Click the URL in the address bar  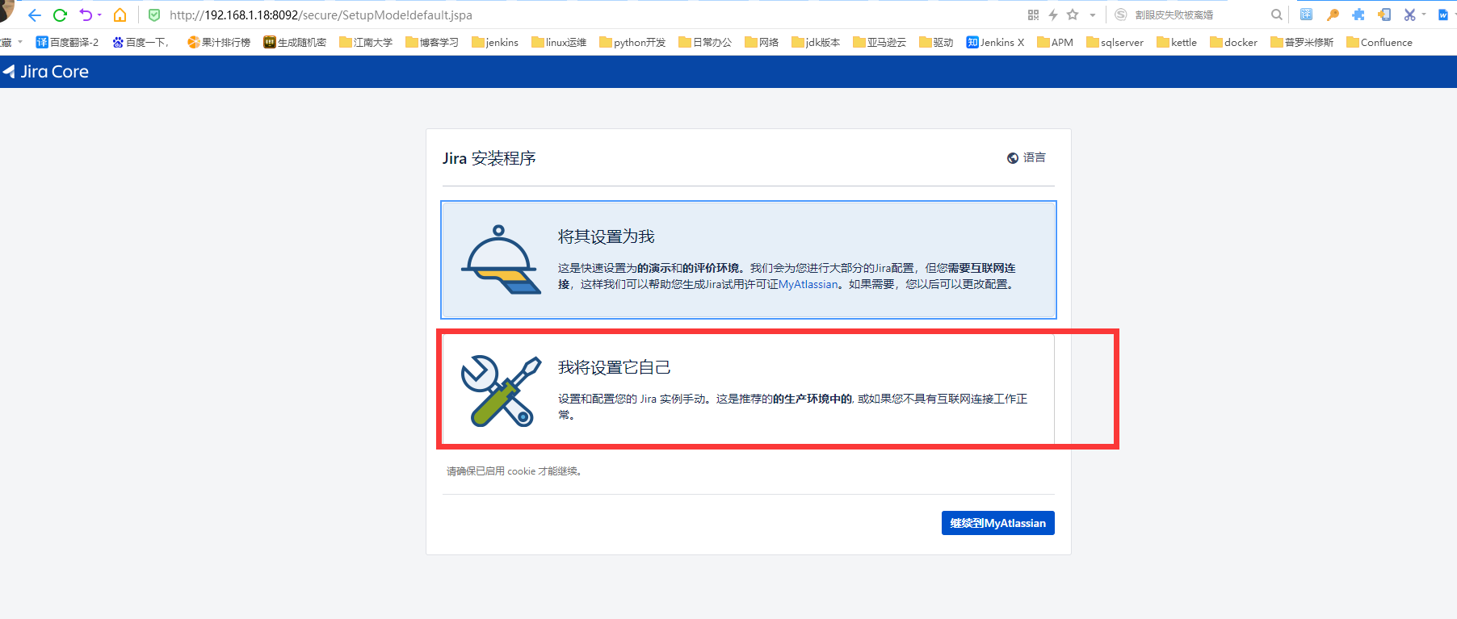pos(321,15)
